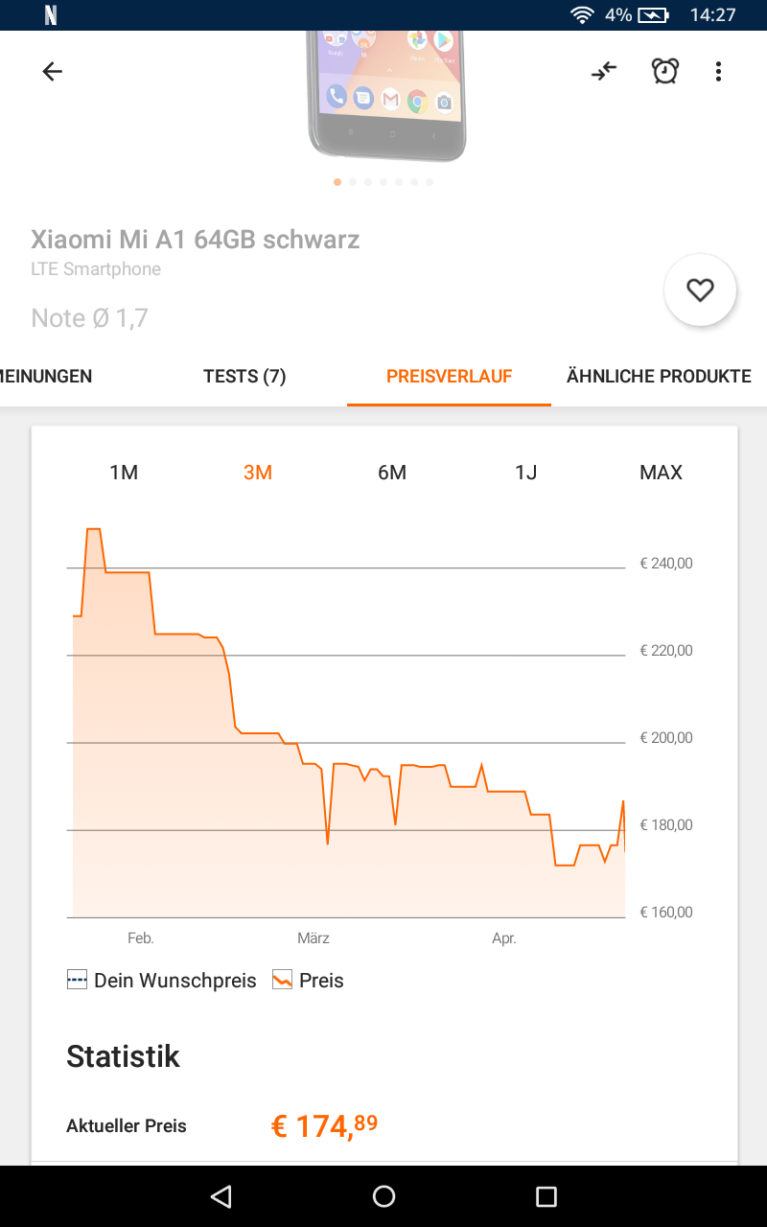Viewport: 767px width, 1227px height.
Task: Open recent apps square button
Action: 546,1195
